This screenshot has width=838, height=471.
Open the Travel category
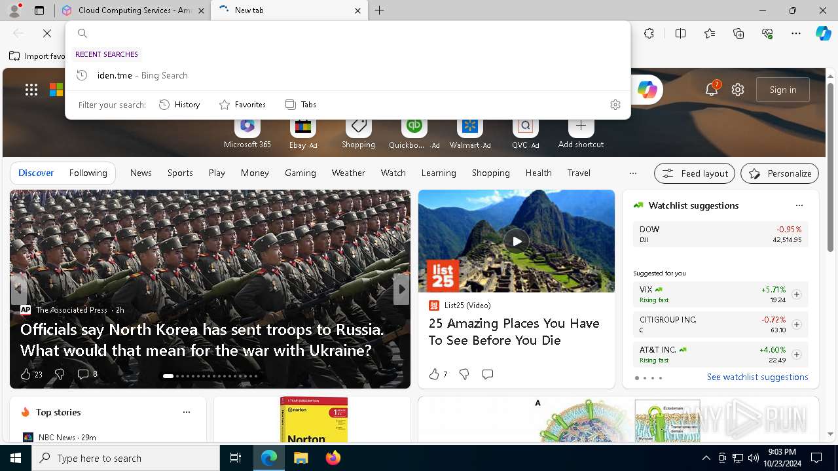(x=579, y=173)
